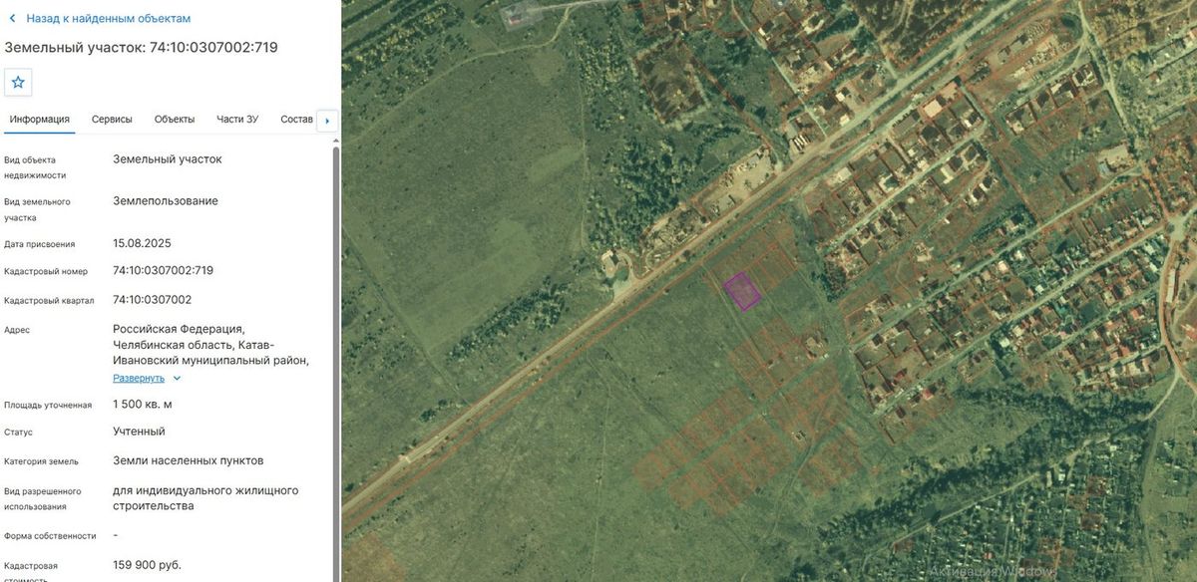
Task: Click the chevron beside Развернуть
Action: pos(177,379)
